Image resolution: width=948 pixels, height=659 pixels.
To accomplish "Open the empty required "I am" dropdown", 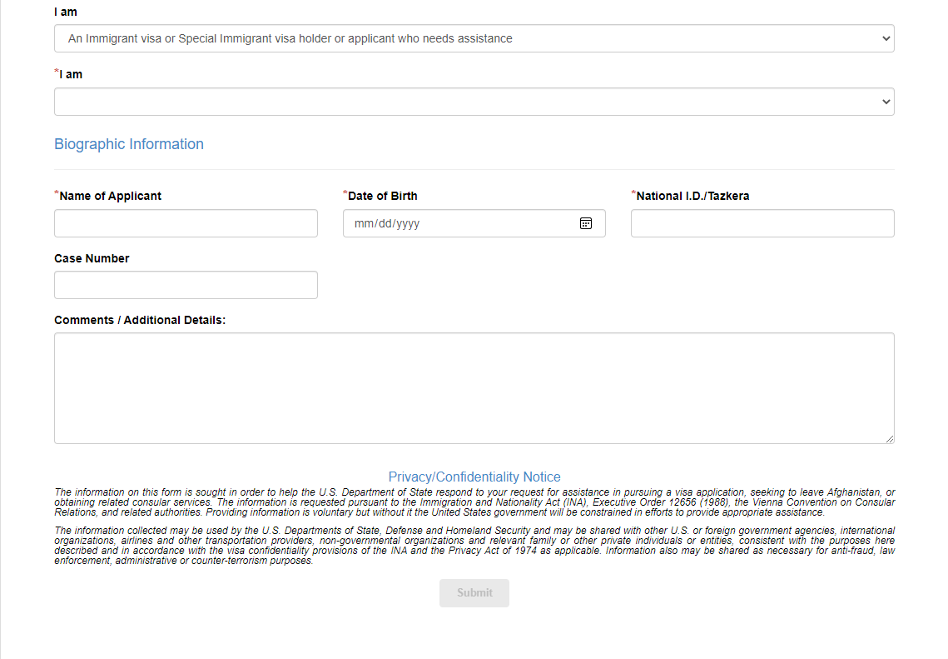I will 474,102.
